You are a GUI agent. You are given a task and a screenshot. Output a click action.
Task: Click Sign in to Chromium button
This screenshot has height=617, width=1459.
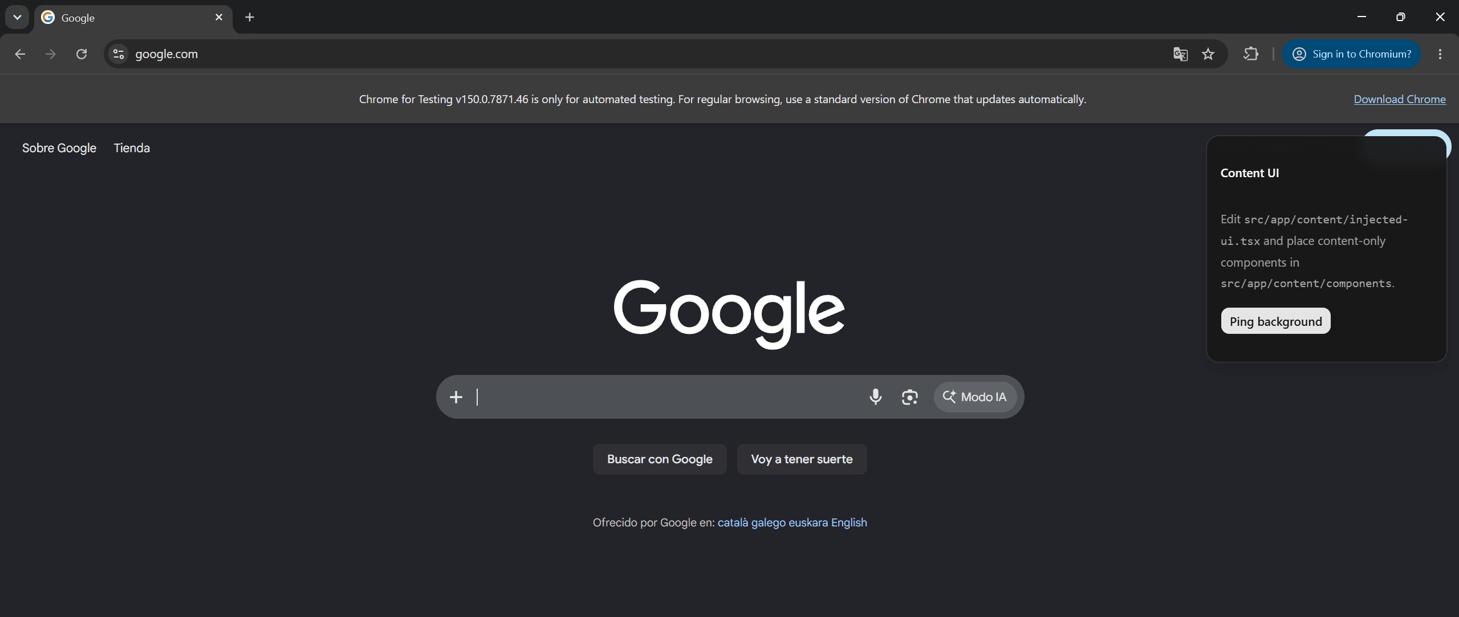[1351, 54]
